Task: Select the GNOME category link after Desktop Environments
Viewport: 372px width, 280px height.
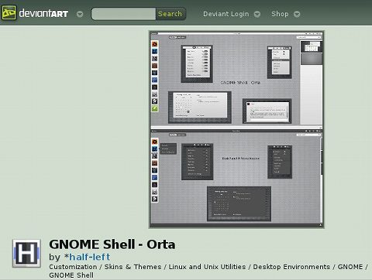Action: coord(350,267)
